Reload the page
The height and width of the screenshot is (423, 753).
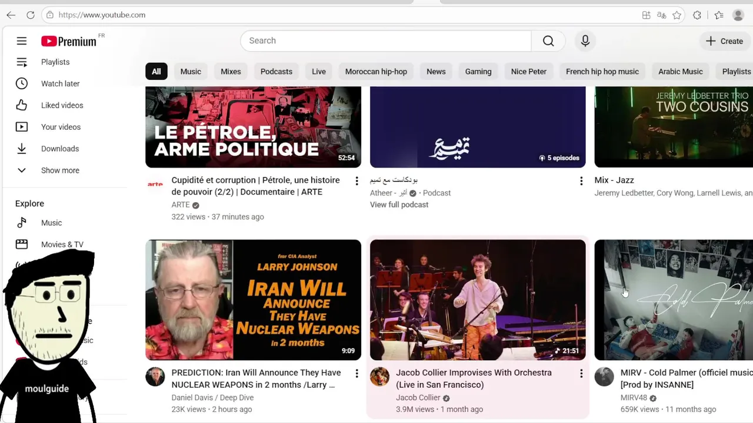click(31, 15)
